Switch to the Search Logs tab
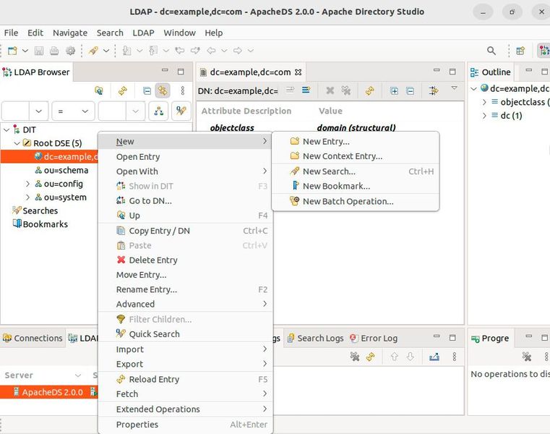 tap(316, 339)
